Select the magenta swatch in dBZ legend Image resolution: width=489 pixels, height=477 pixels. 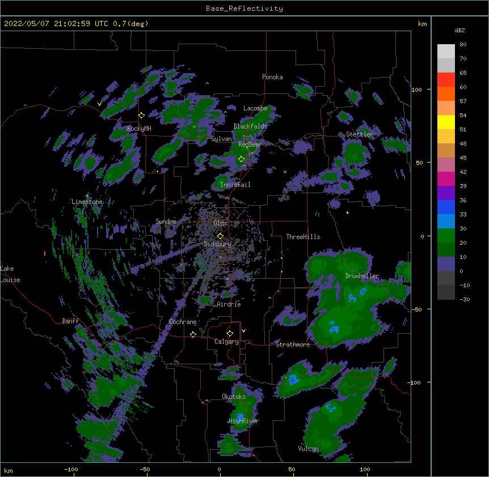tap(446, 178)
